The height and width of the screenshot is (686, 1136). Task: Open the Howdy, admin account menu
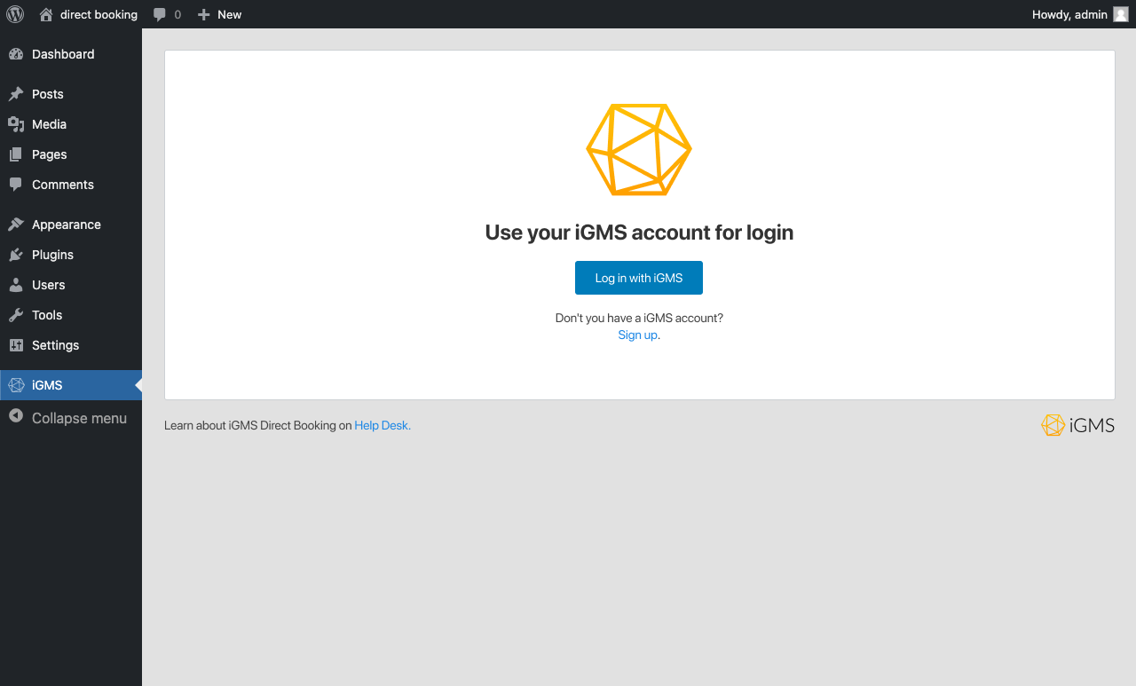(1079, 14)
